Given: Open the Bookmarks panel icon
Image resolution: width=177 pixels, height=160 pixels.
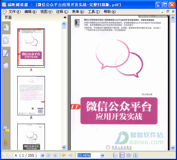Looking at the screenshot, I should (x=6, y=27).
